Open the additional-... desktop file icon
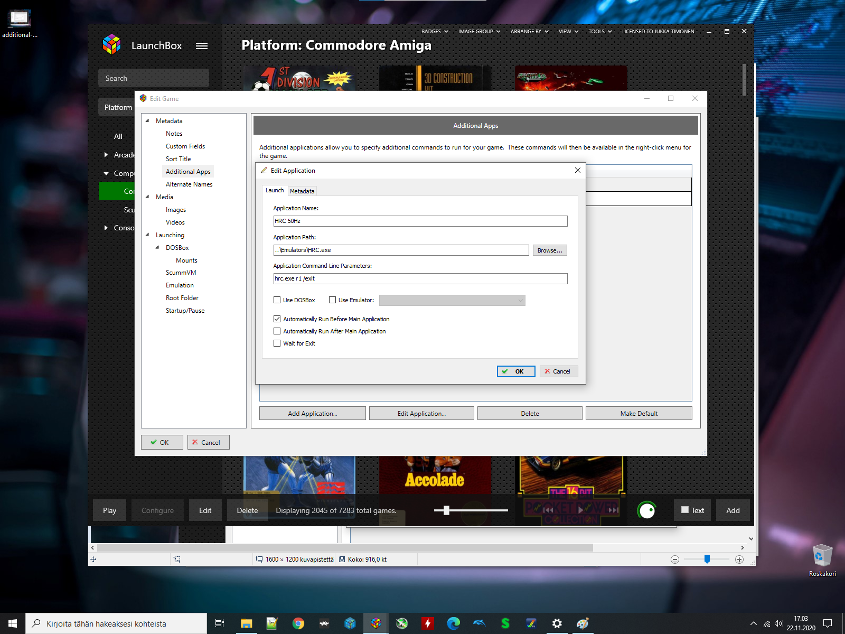The height and width of the screenshot is (634, 845). 20,24
